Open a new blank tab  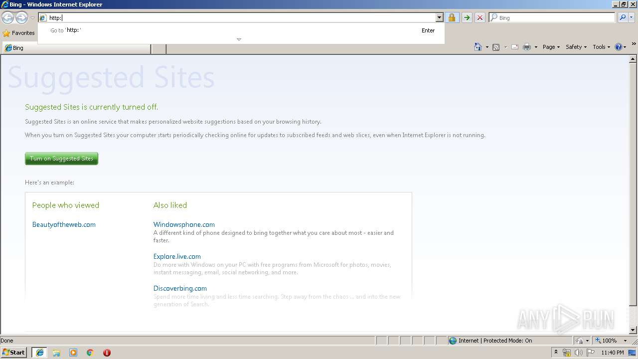pos(159,48)
